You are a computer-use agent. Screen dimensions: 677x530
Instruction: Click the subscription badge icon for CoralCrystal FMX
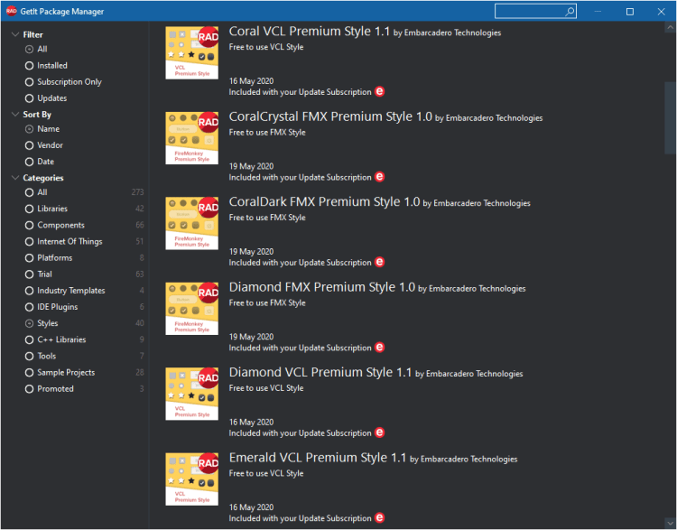tap(379, 177)
